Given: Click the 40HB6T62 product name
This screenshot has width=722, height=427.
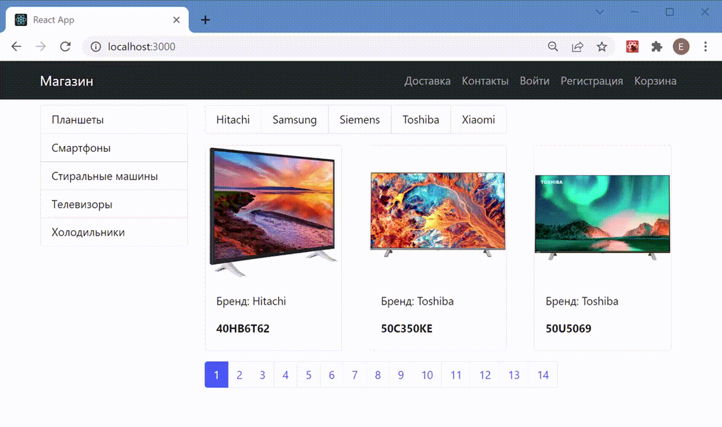Looking at the screenshot, I should 243,329.
